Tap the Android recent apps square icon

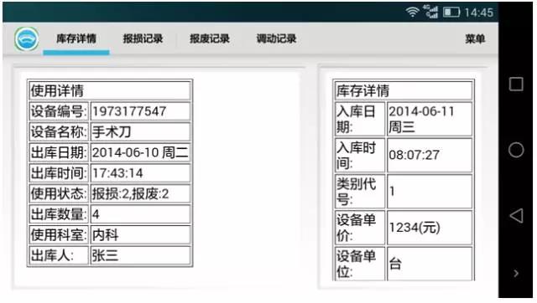[x=516, y=84]
